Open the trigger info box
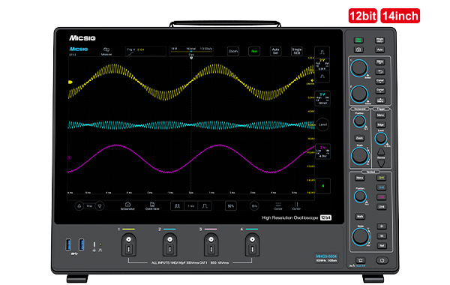This screenshot has height=285, width=450. 145,51
